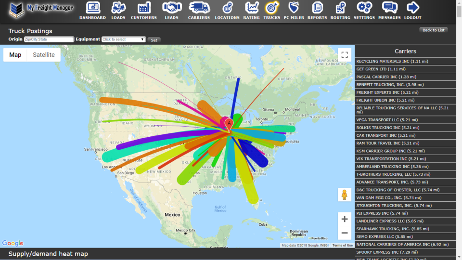The height and width of the screenshot is (260, 462).
Task: Select BENEFIT TRUCKING, INC. carrier
Action: point(405,85)
